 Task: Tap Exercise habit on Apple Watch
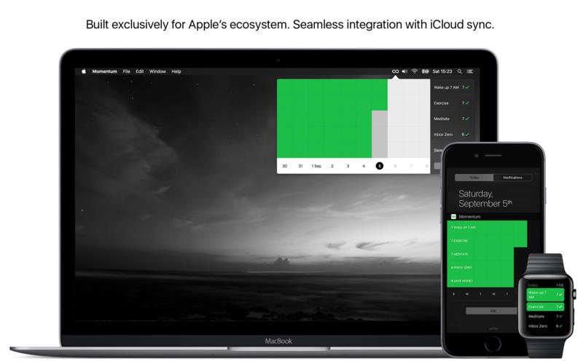click(x=545, y=306)
